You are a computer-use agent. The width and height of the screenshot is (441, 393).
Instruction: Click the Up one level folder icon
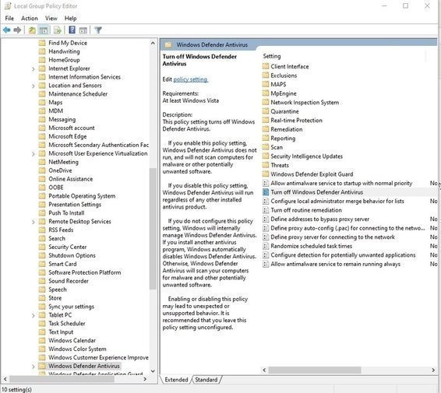click(32, 30)
